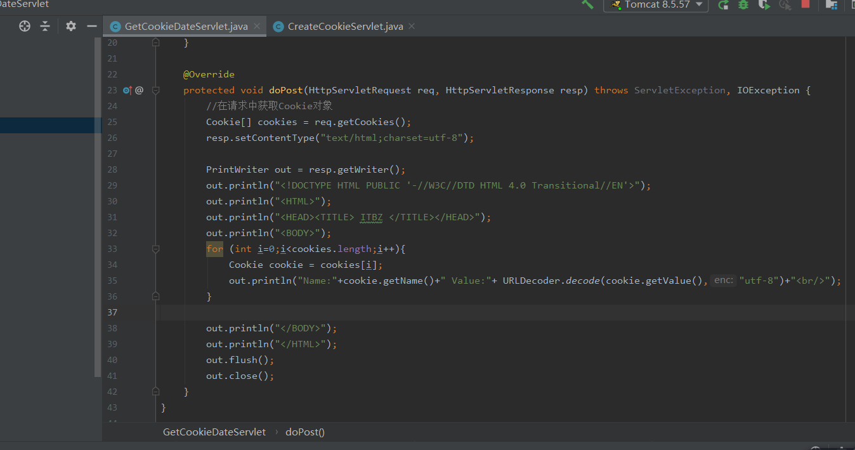
Task: Click HttpServletResponse parameter type
Action: point(500,90)
